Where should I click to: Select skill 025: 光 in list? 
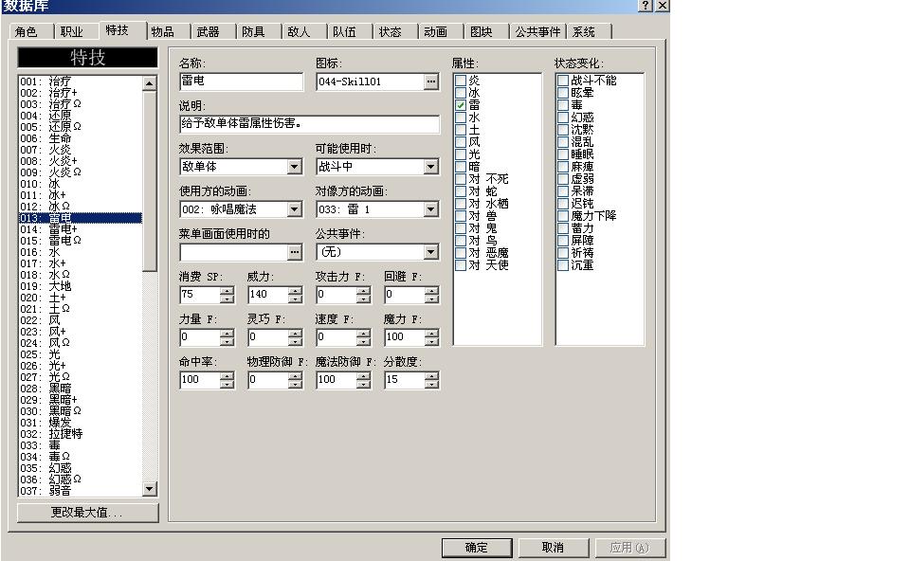click(81, 354)
